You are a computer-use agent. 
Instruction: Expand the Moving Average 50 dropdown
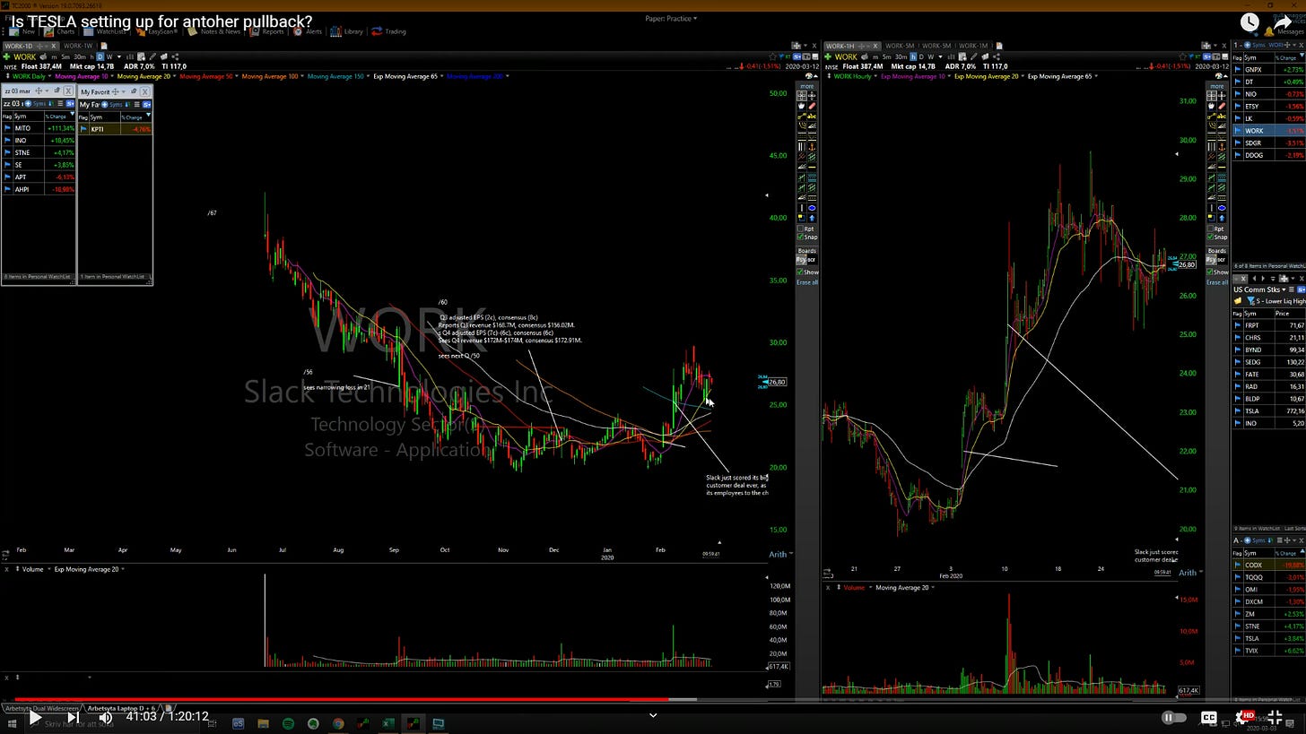[x=237, y=76]
